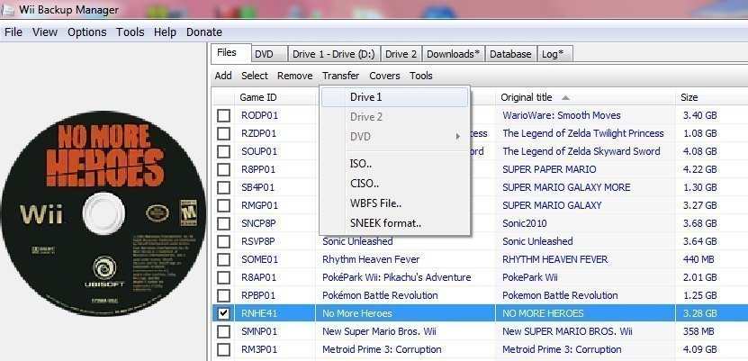Open the Options menu

pyautogui.click(x=86, y=32)
